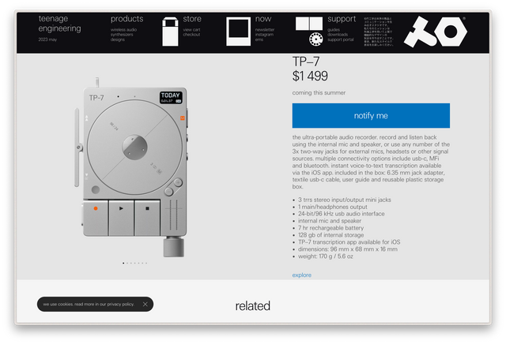506x344 pixels.
Task: Click 'weight: 170 g / 5.6 oz' bullet
Action: pyautogui.click(x=325, y=256)
